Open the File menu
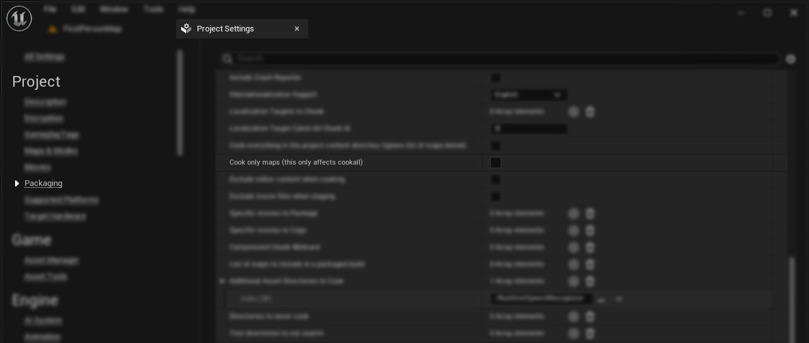 pos(50,9)
